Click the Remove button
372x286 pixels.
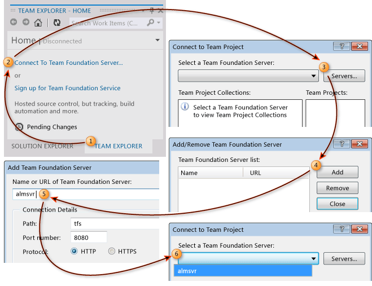[338, 188]
